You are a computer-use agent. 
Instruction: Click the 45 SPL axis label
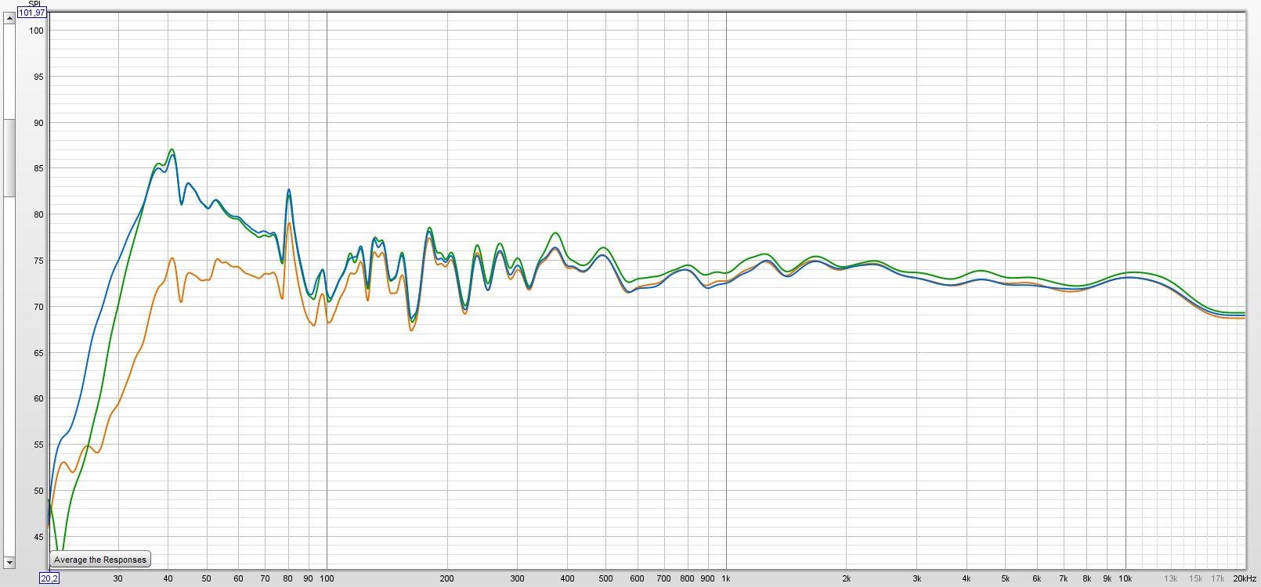pyautogui.click(x=37, y=537)
